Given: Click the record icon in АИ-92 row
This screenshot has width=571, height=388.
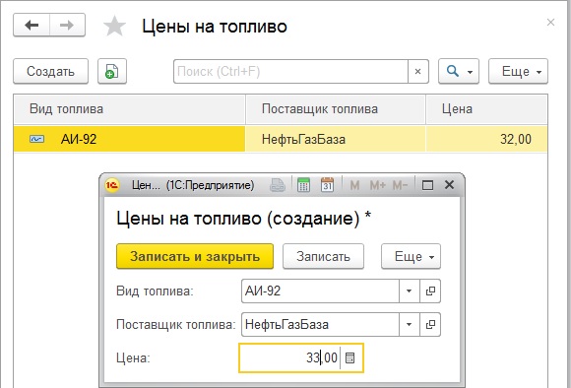Looking at the screenshot, I should coord(36,139).
